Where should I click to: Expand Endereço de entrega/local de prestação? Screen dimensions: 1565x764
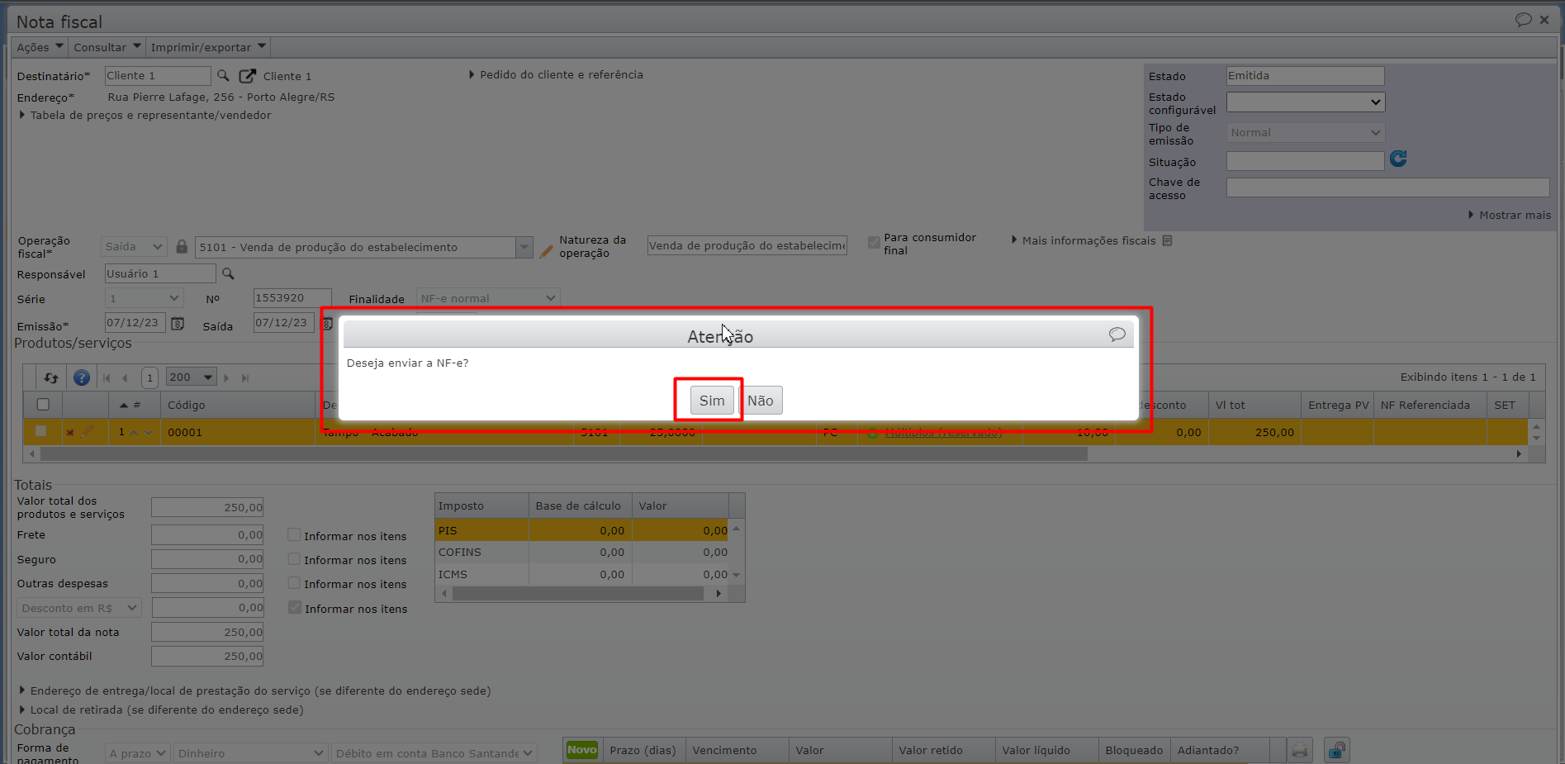255,690
